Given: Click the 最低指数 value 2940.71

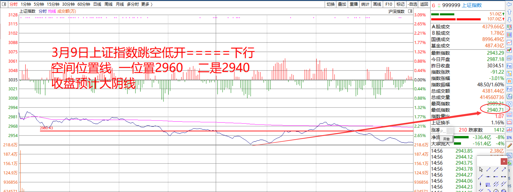Looking at the screenshot, I should tap(495, 110).
